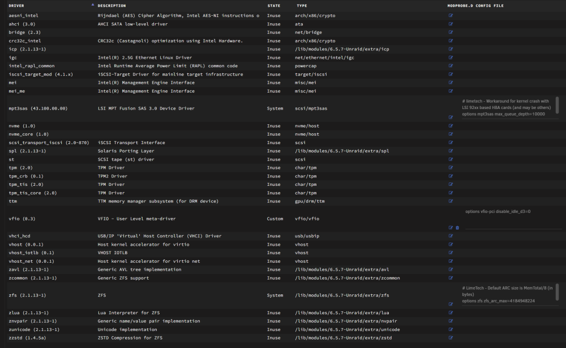Select 'net/ethernet/intel/igc' type cell
Image resolution: width=566 pixels, height=348 pixels.
point(324,58)
